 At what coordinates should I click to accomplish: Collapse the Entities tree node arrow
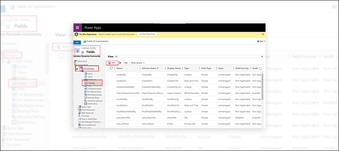(77, 68)
